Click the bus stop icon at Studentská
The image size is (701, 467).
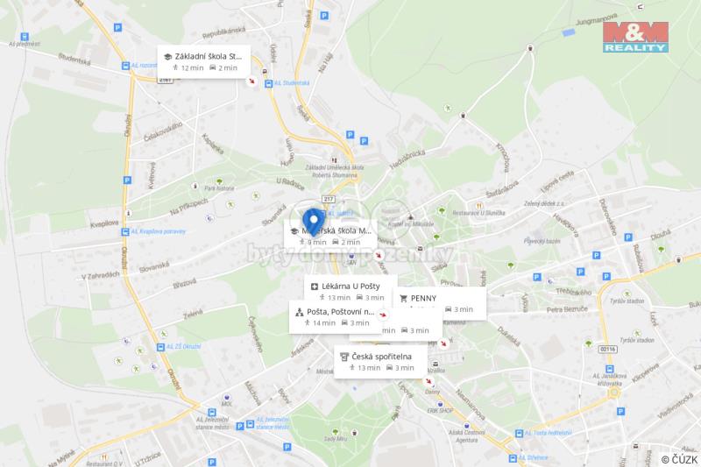[269, 83]
